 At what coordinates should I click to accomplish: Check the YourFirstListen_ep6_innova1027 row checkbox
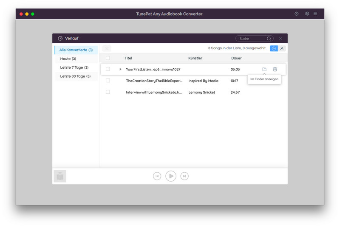[108, 69]
